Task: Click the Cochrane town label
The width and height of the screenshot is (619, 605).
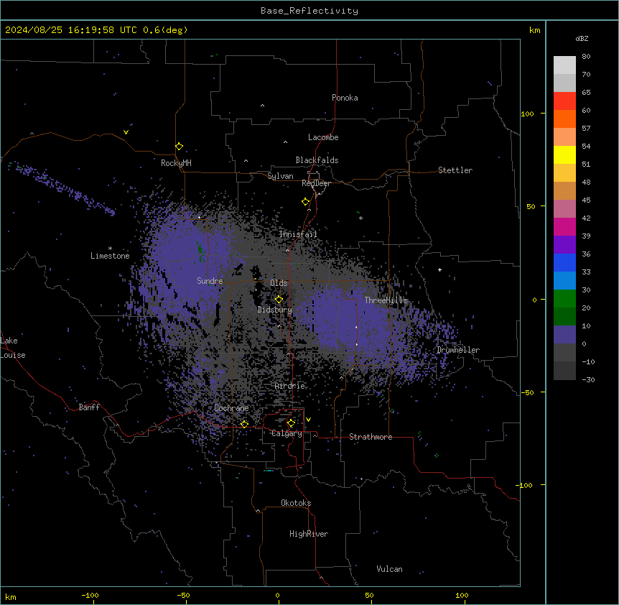Action: click(x=231, y=408)
